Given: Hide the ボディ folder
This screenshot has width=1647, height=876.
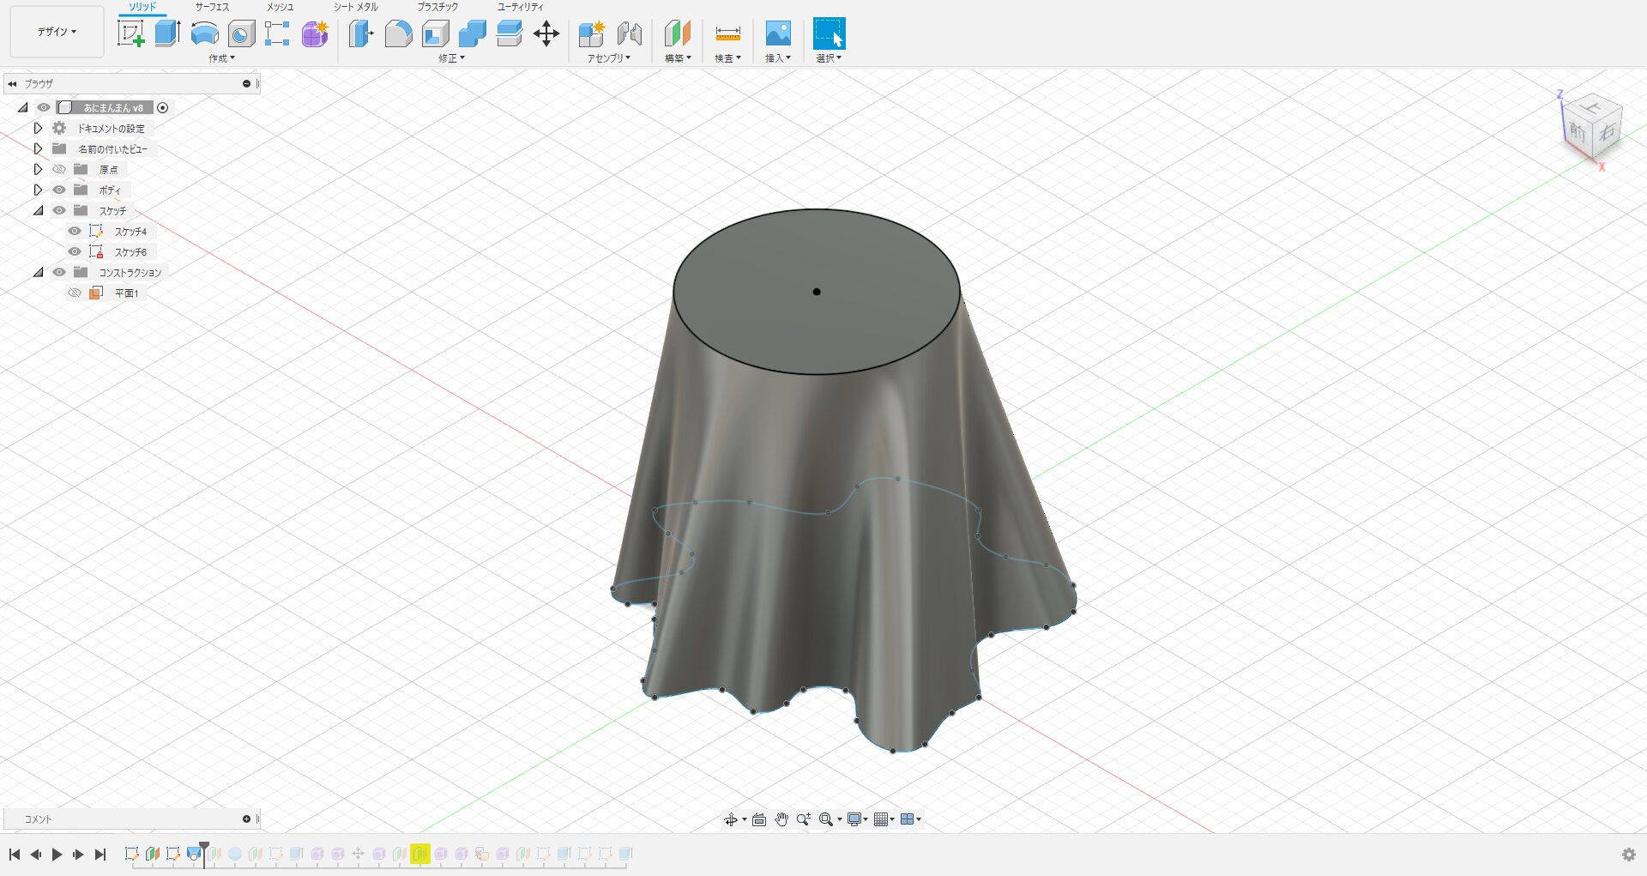Looking at the screenshot, I should point(59,190).
